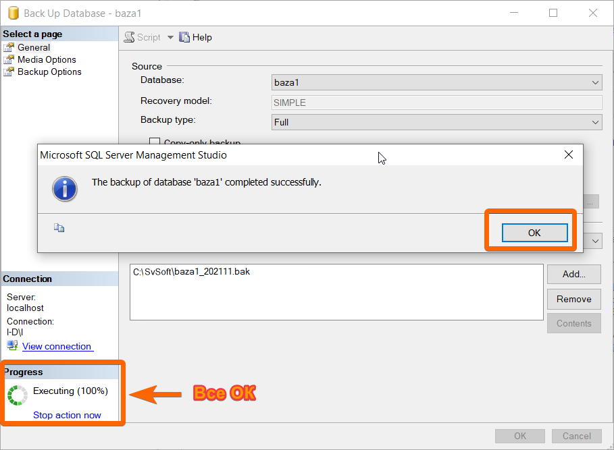Click the General page icon
This screenshot has height=450, width=614.
(9, 47)
